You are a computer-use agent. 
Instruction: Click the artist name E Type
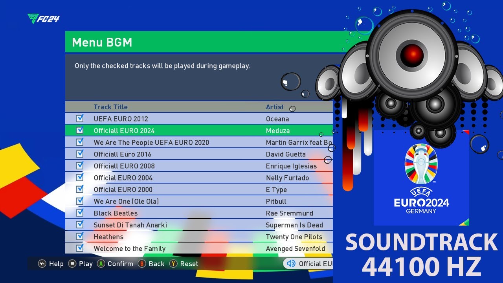(276, 189)
